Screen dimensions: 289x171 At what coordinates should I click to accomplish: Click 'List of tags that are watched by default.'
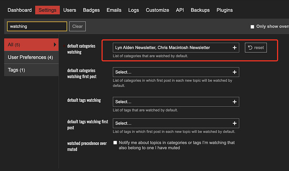[145, 110]
